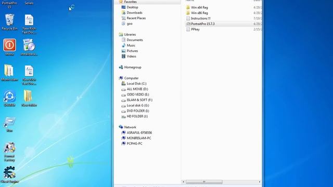Open Documents library

[x=132, y=40]
